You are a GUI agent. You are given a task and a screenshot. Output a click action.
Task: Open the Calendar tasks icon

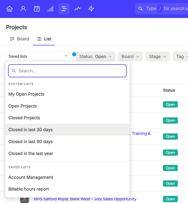click(x=37, y=9)
